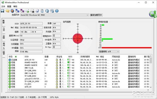This screenshot has width=157, height=99.
Task: Click the save floppy disk toolbar icon
Action: [x=3, y=11]
